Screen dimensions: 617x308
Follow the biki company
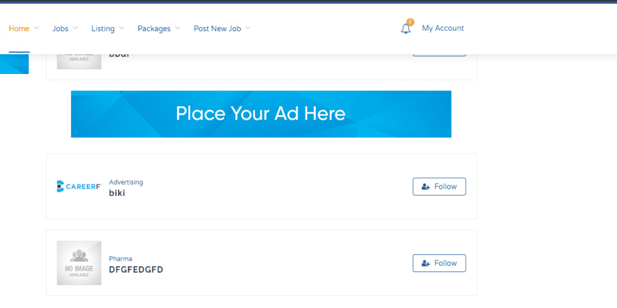click(x=439, y=186)
